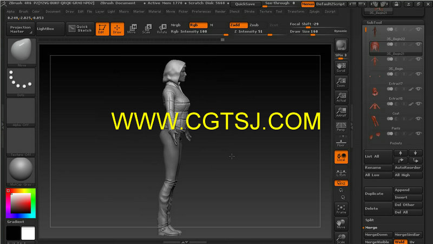This screenshot has width=433, height=244.
Task: Open the current brush thumbnail (Move)
Action: (21, 52)
